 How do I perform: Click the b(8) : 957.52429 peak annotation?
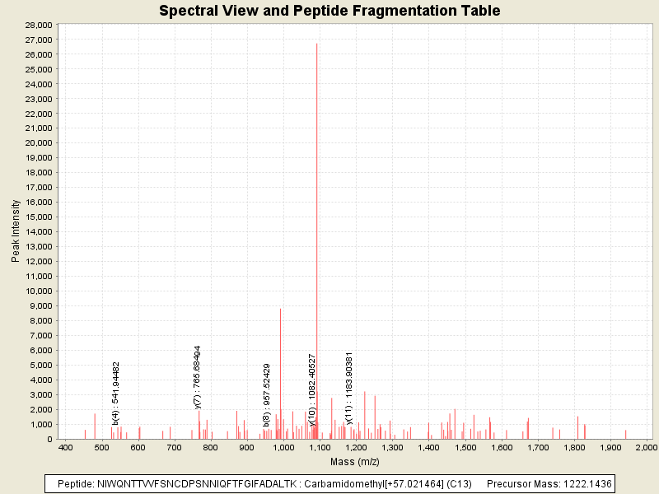tap(267, 394)
